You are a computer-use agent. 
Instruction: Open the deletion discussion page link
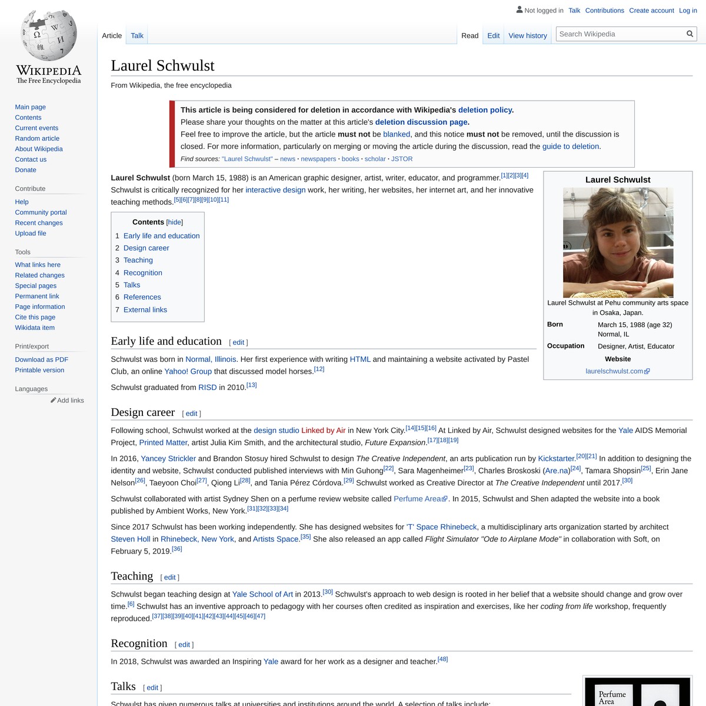pos(421,122)
